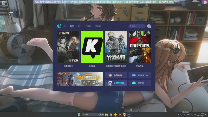Click the green coupon icon on 优惠兑换
Viewport: 208px width, 117px height.
click(x=134, y=83)
